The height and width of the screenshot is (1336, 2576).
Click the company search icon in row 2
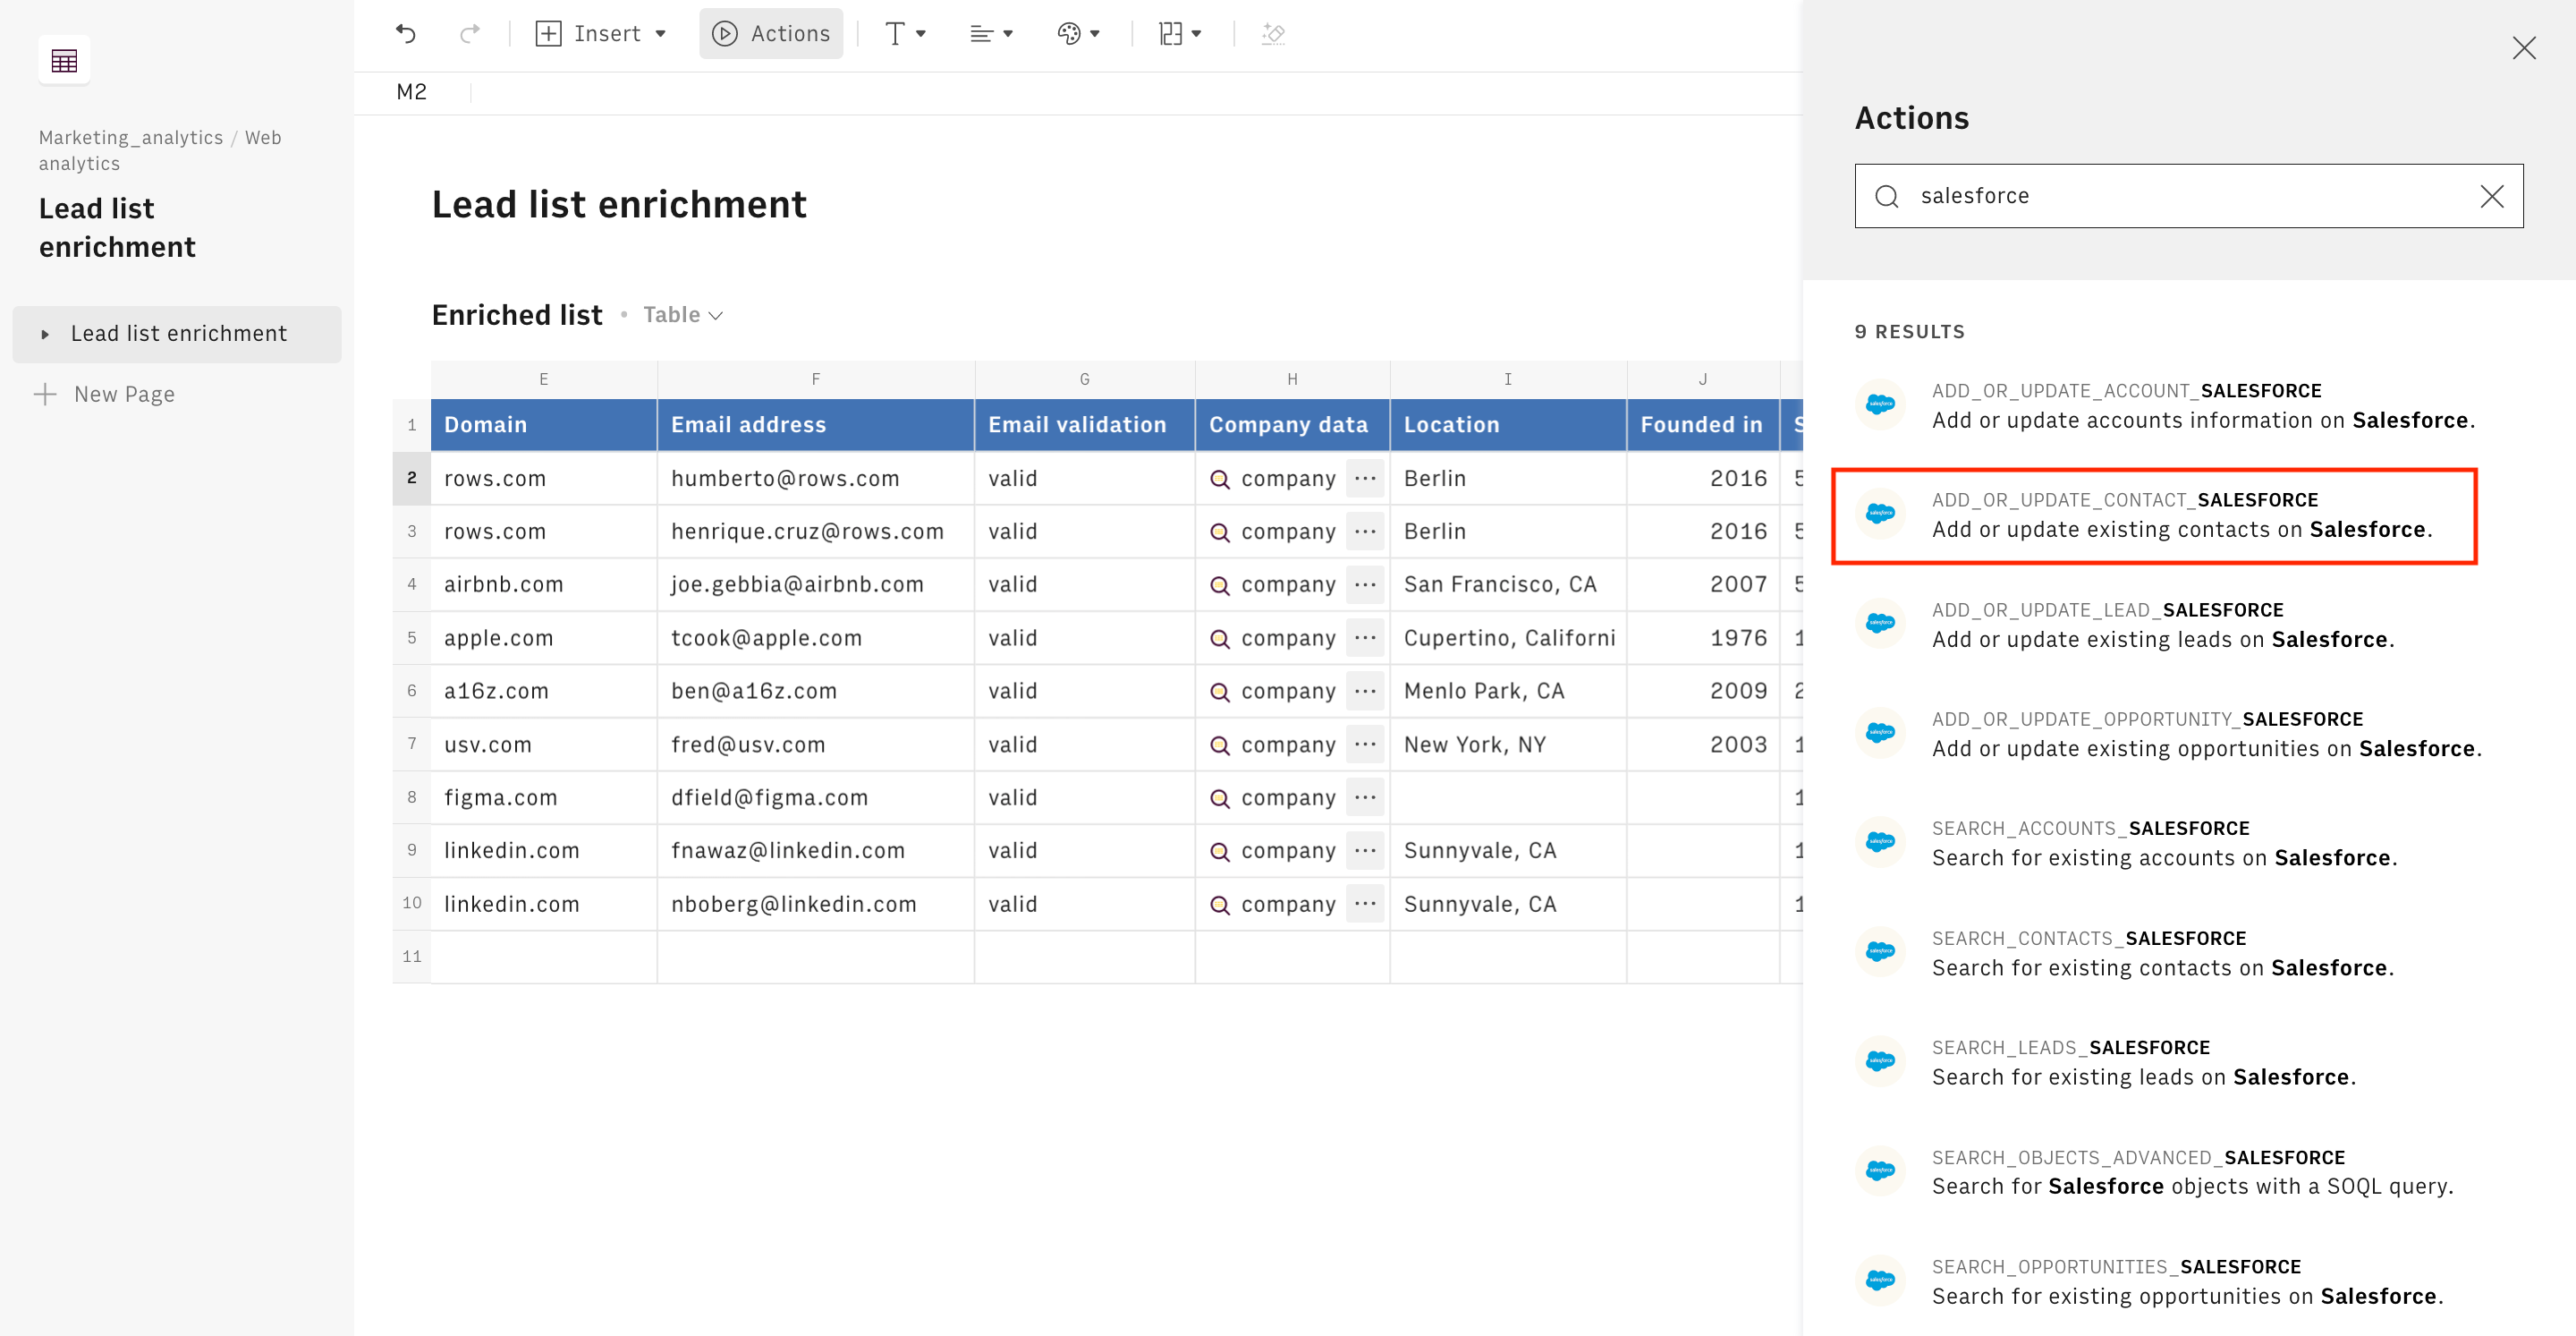tap(1219, 480)
